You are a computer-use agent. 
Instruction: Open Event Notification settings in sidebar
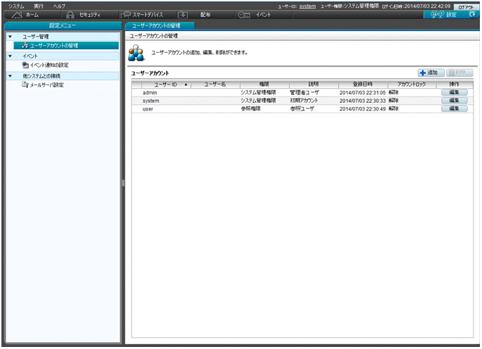pyautogui.click(x=49, y=65)
